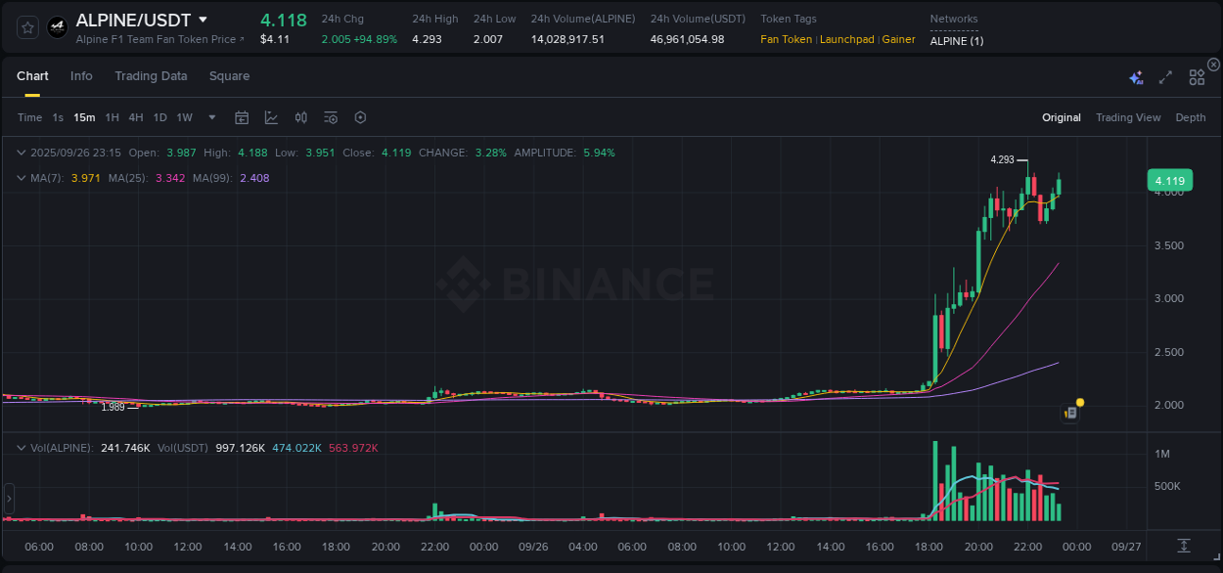Collapse the moving averages row

tap(21, 178)
